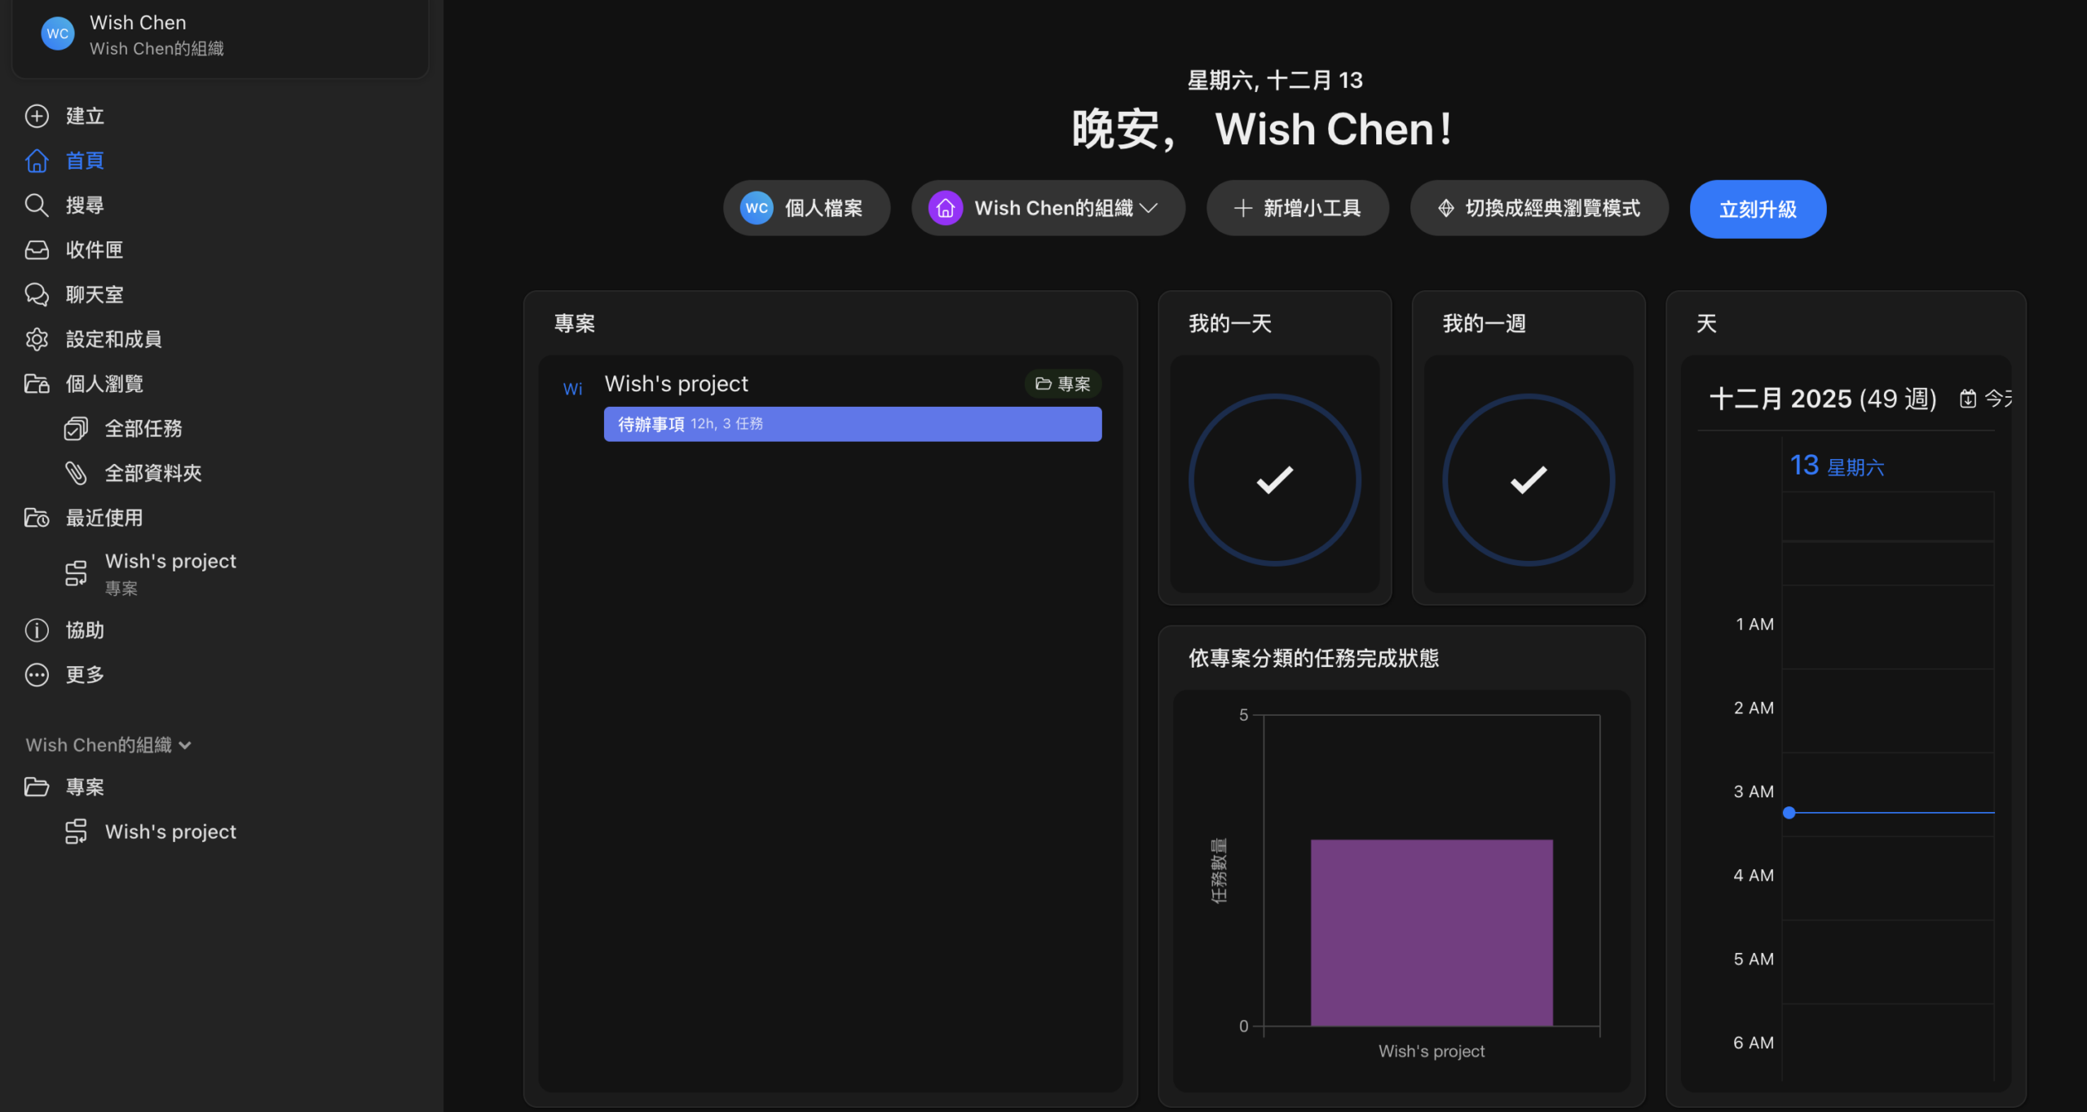This screenshot has width=2087, height=1112.
Task: Click the 更多 ellipsis icon
Action: click(37, 675)
